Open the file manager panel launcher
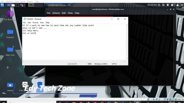Screen dimensions: 184x103 (13, 5)
